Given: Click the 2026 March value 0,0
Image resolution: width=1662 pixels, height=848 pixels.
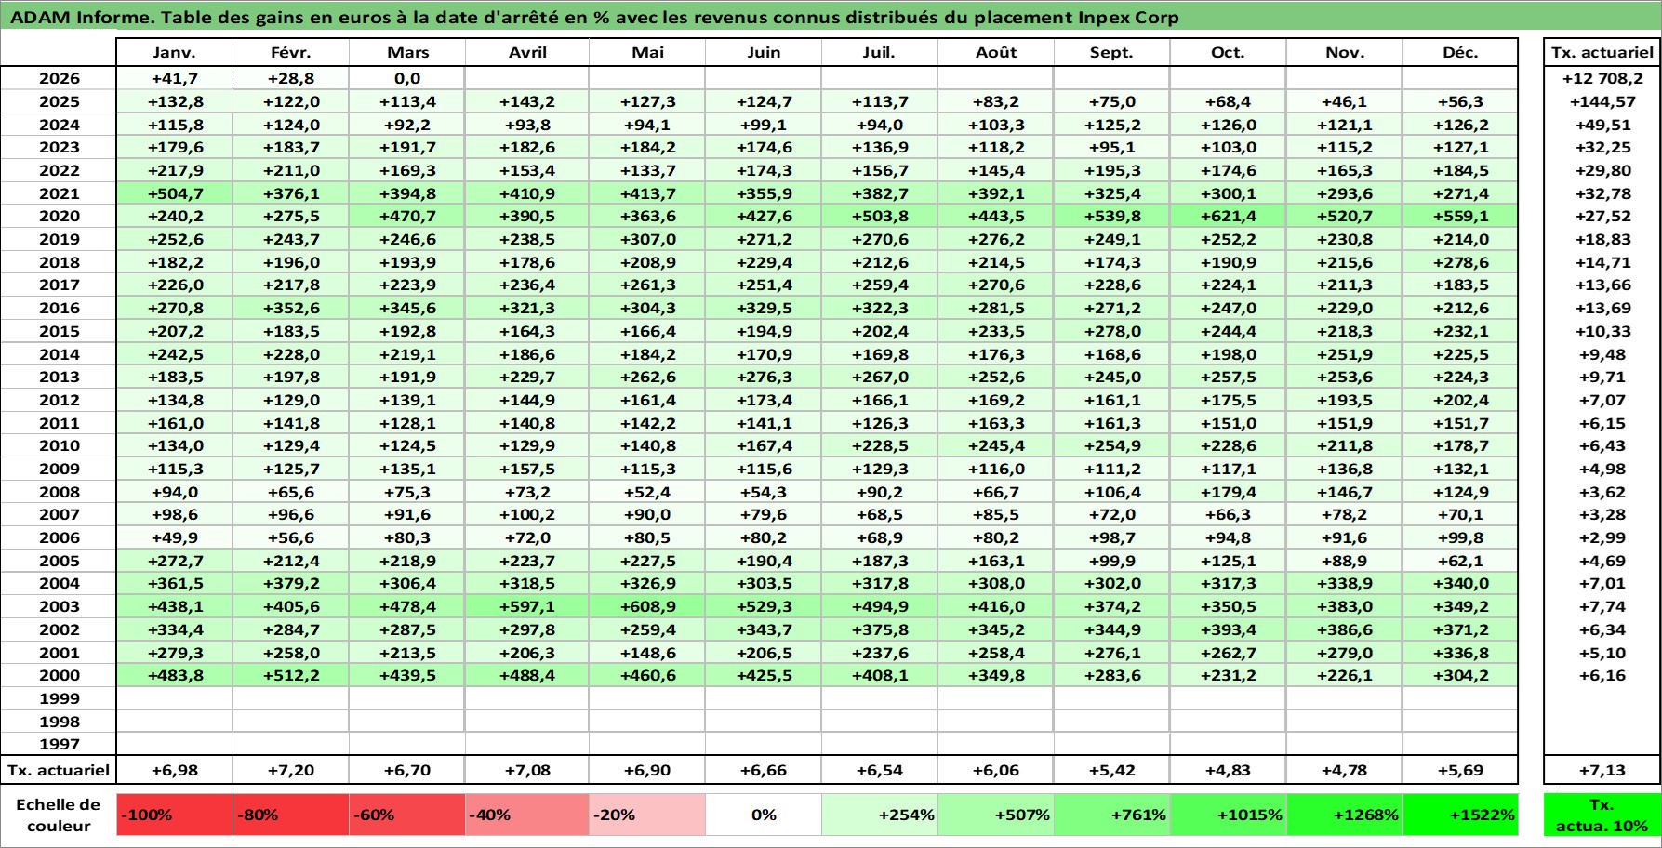Looking at the screenshot, I should tap(407, 79).
